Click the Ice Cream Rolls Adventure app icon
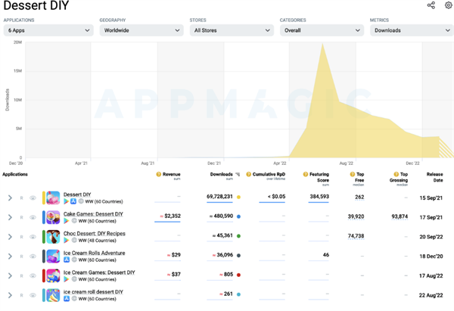This screenshot has height=311, width=454. [x=53, y=256]
